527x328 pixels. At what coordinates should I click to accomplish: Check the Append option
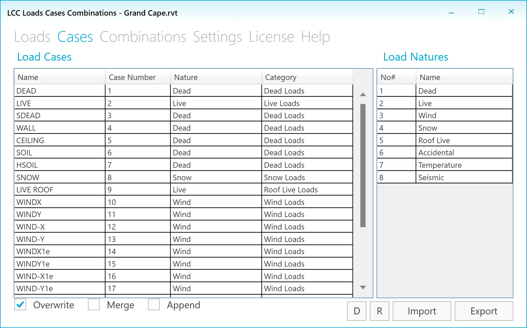[154, 305]
